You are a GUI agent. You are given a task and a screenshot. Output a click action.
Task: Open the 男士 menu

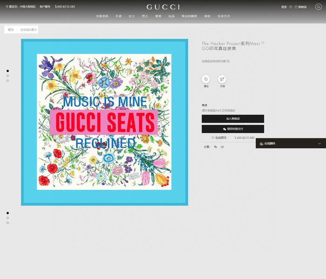coord(145,16)
